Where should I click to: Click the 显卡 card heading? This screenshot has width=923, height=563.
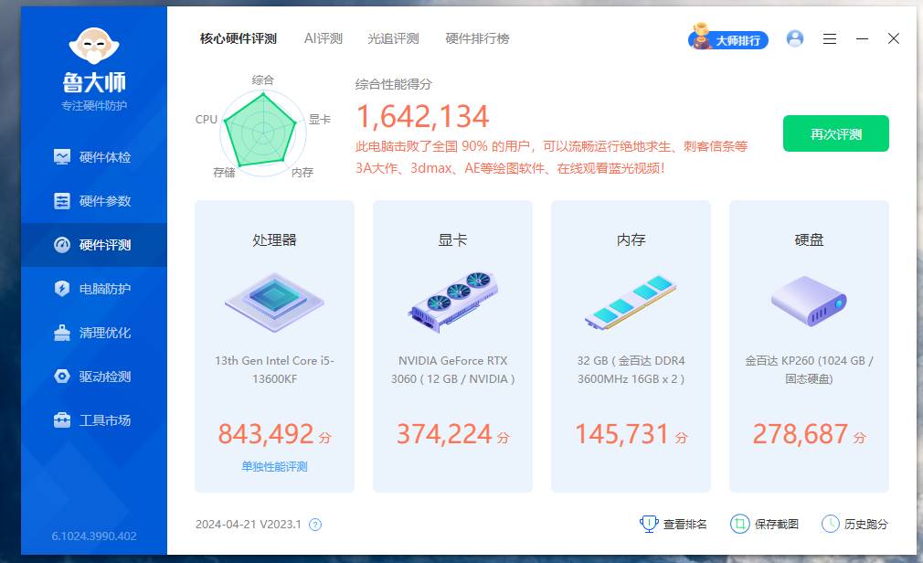tap(452, 239)
